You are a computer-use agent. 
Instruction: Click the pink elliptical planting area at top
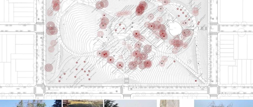123,13
